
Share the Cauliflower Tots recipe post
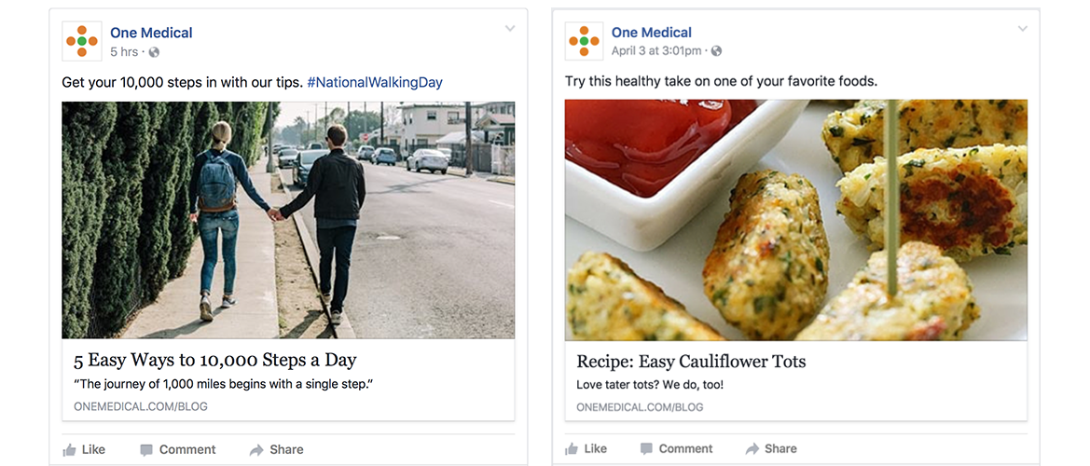771,448
